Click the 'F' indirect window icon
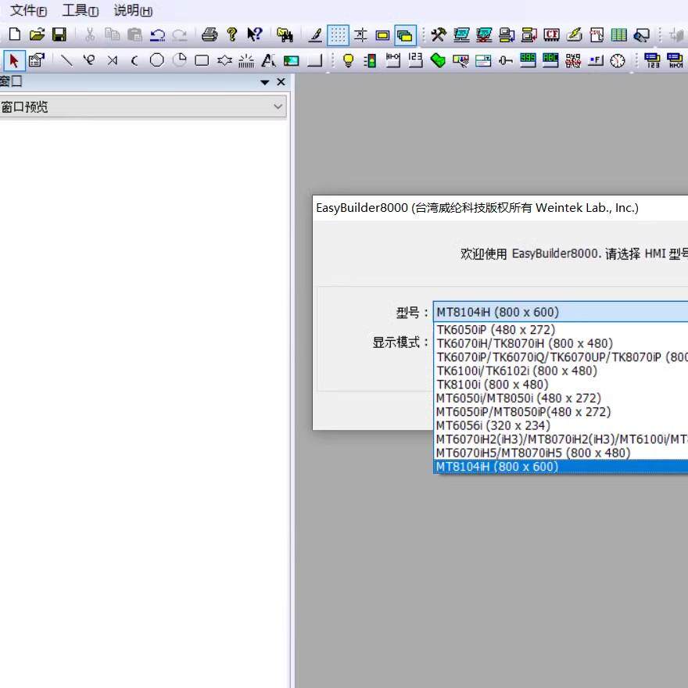688x688 pixels. [596, 60]
